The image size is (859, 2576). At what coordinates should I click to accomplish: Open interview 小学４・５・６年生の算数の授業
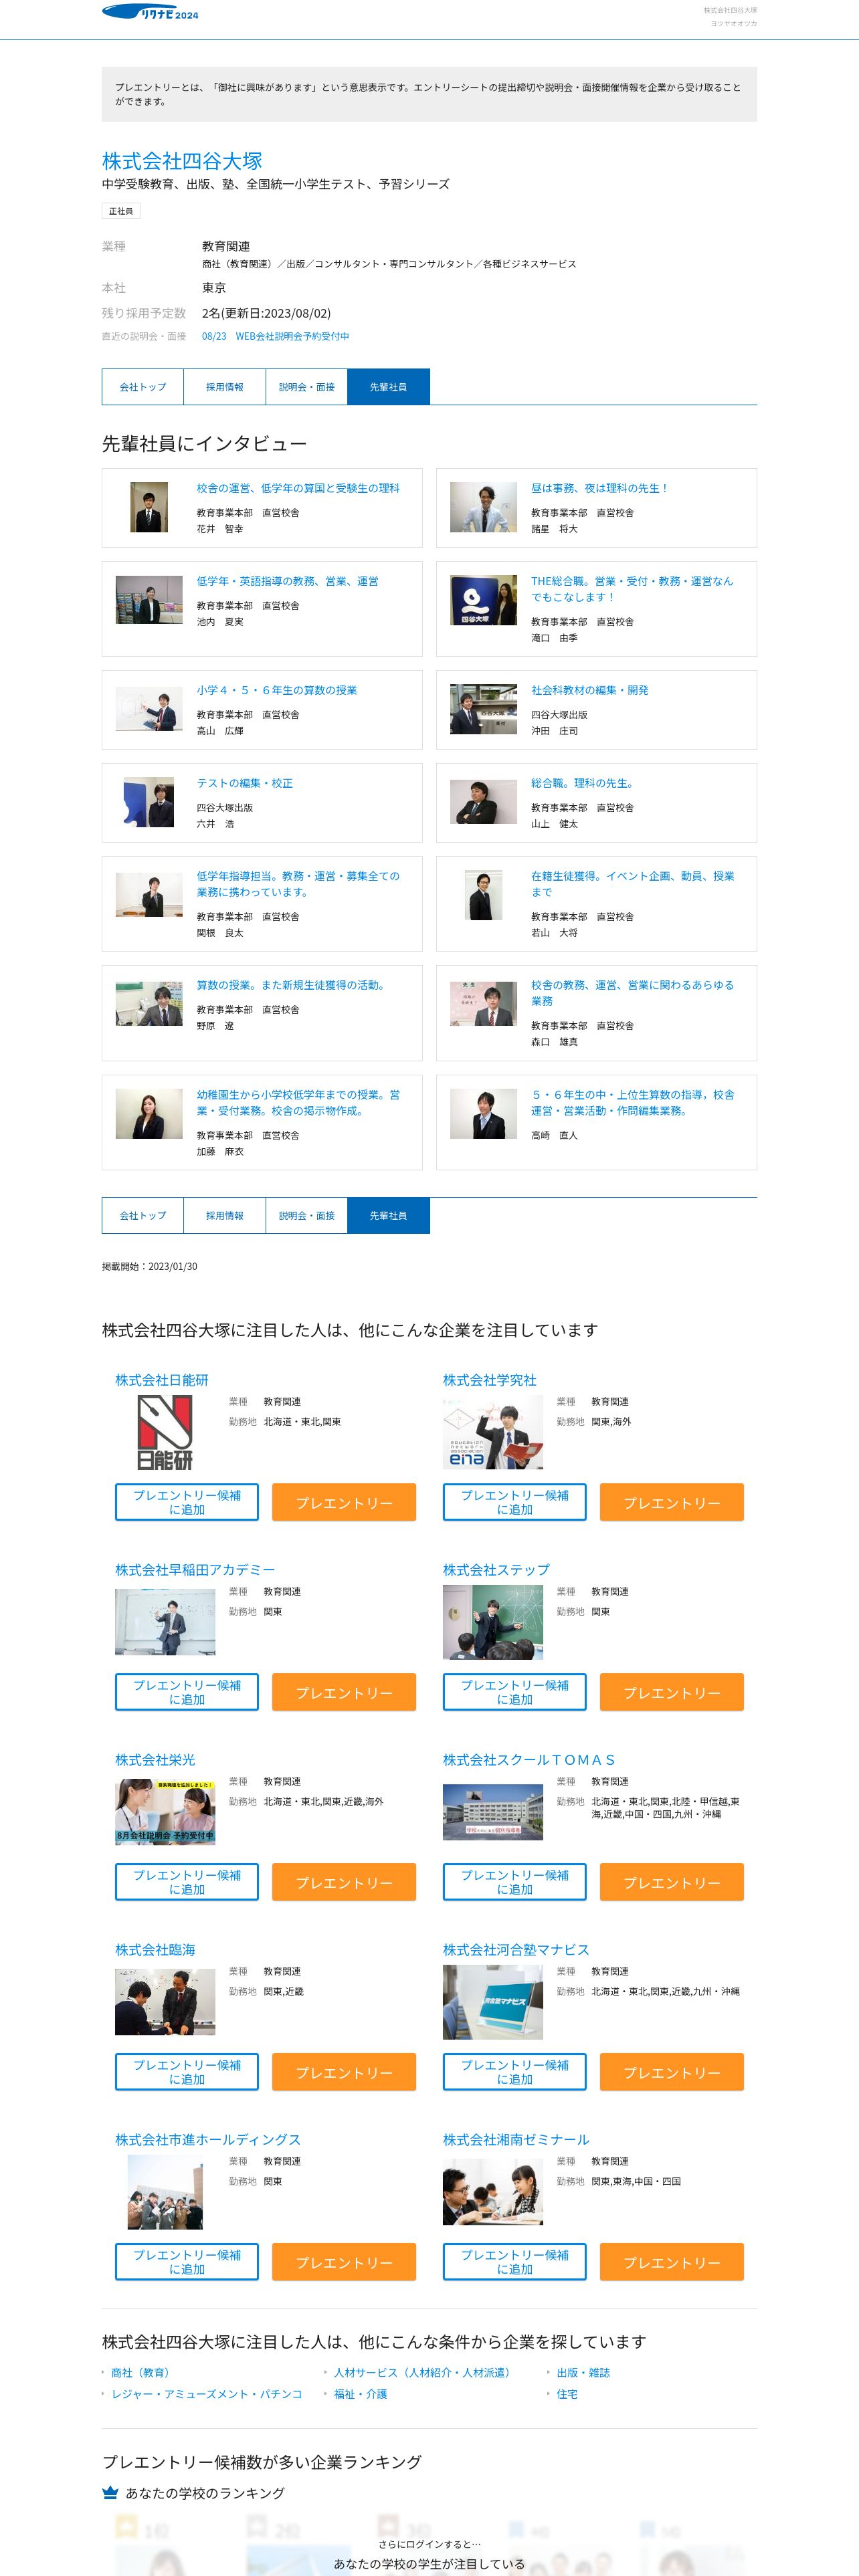point(277,690)
